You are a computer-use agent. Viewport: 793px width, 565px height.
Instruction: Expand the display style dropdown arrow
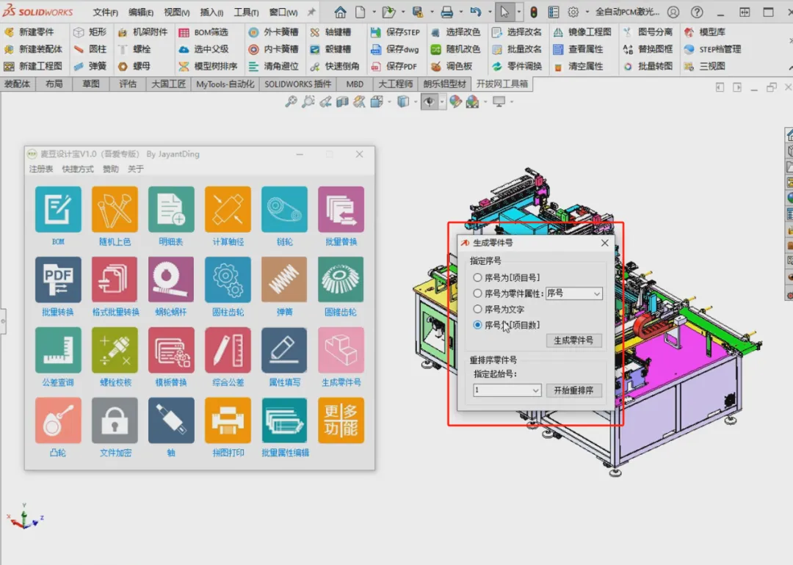click(x=416, y=101)
